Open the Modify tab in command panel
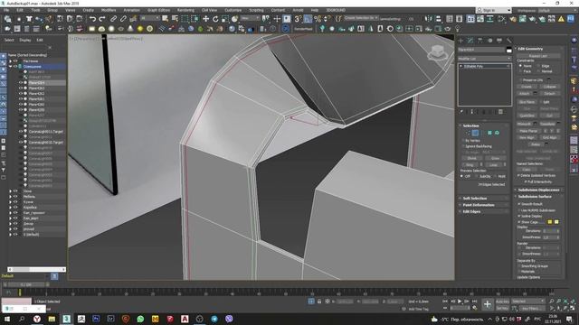The height and width of the screenshot is (325, 579). [470, 40]
